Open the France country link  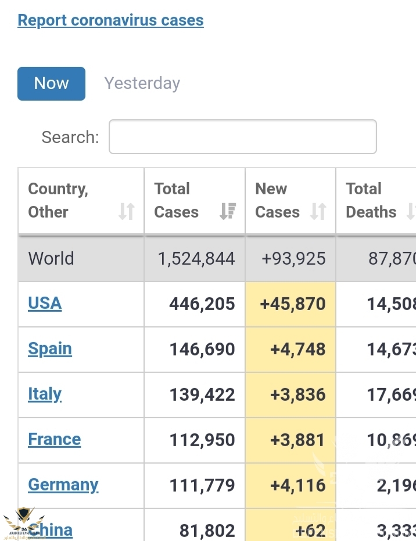55,439
